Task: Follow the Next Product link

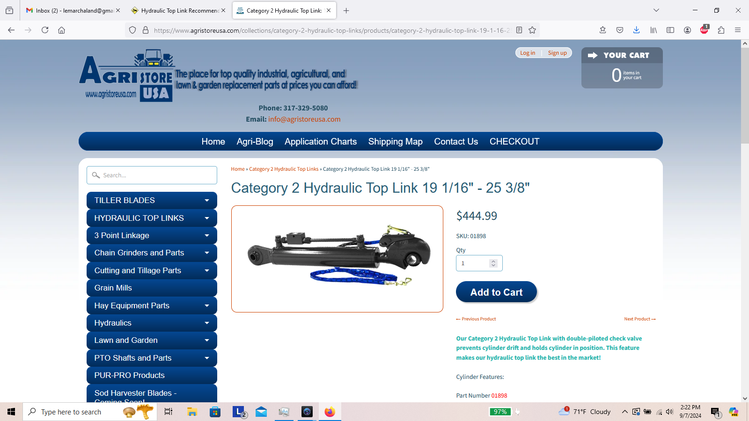Action: pos(639,319)
